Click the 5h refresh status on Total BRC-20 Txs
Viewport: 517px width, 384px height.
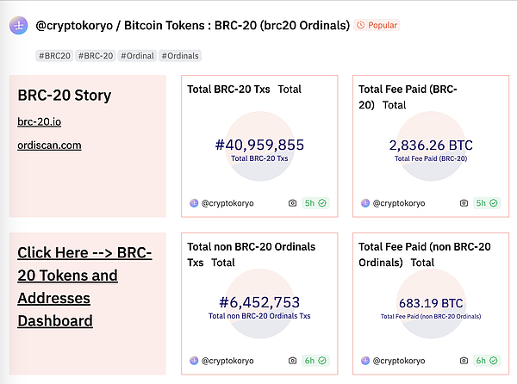click(x=315, y=203)
